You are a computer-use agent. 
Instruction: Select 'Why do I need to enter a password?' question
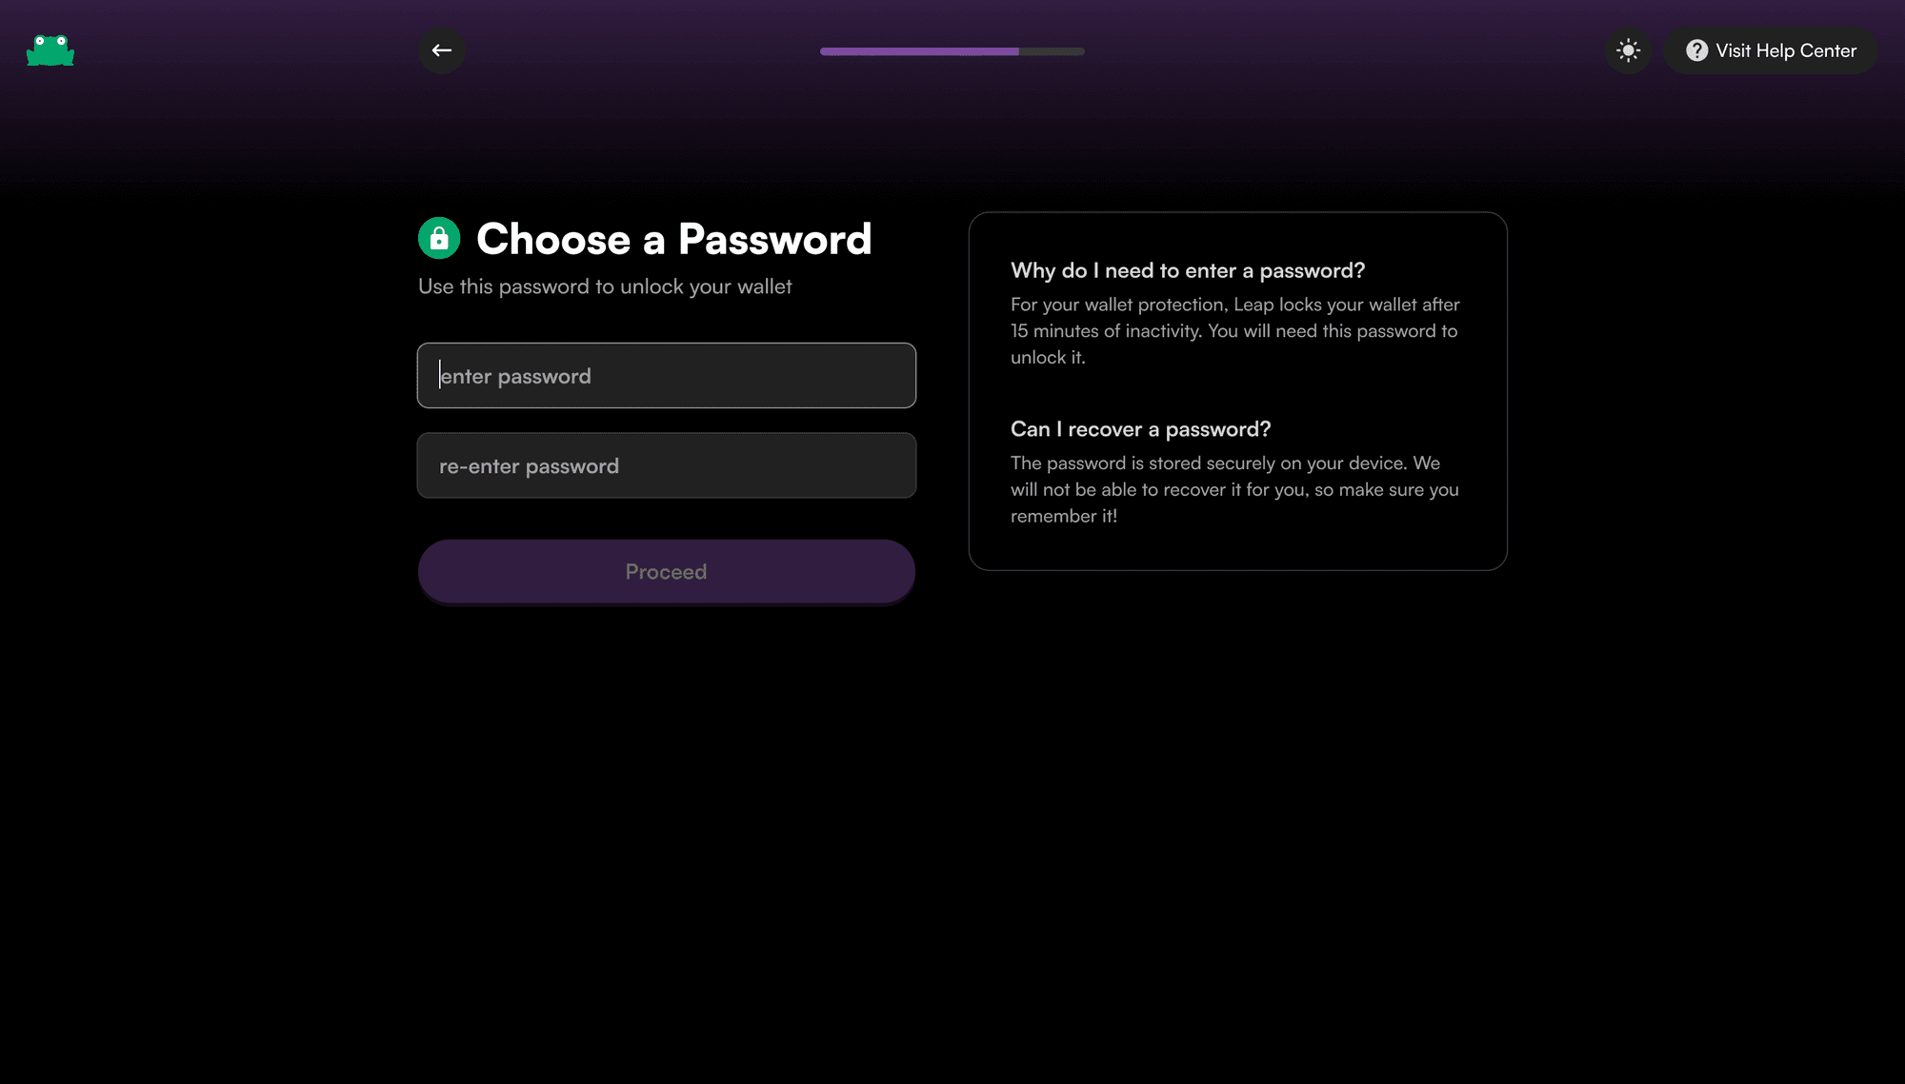[x=1188, y=271]
